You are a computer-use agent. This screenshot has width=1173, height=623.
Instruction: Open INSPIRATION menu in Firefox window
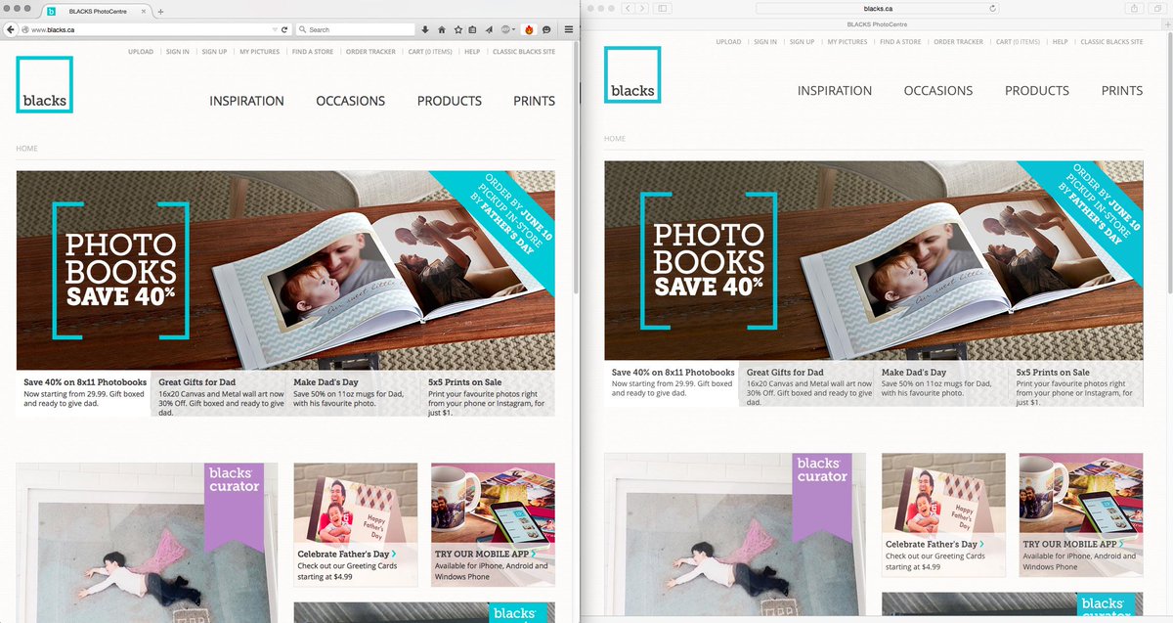pyautogui.click(x=246, y=101)
